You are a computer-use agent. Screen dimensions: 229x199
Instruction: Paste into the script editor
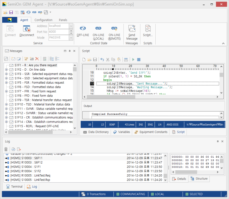pos(119,60)
